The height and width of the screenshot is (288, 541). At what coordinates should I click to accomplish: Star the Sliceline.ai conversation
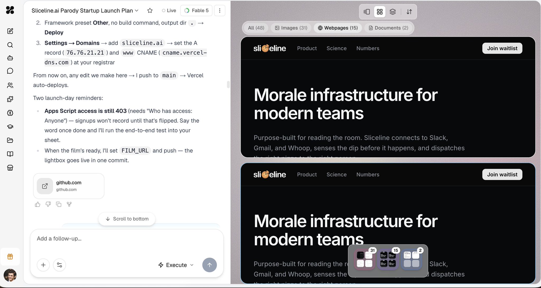click(x=150, y=11)
